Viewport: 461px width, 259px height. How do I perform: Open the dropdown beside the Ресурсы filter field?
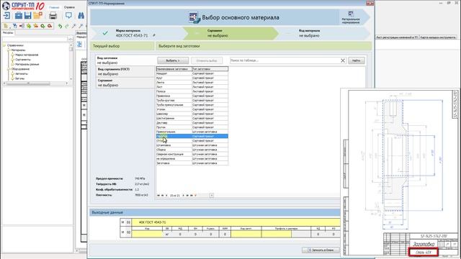70,39
